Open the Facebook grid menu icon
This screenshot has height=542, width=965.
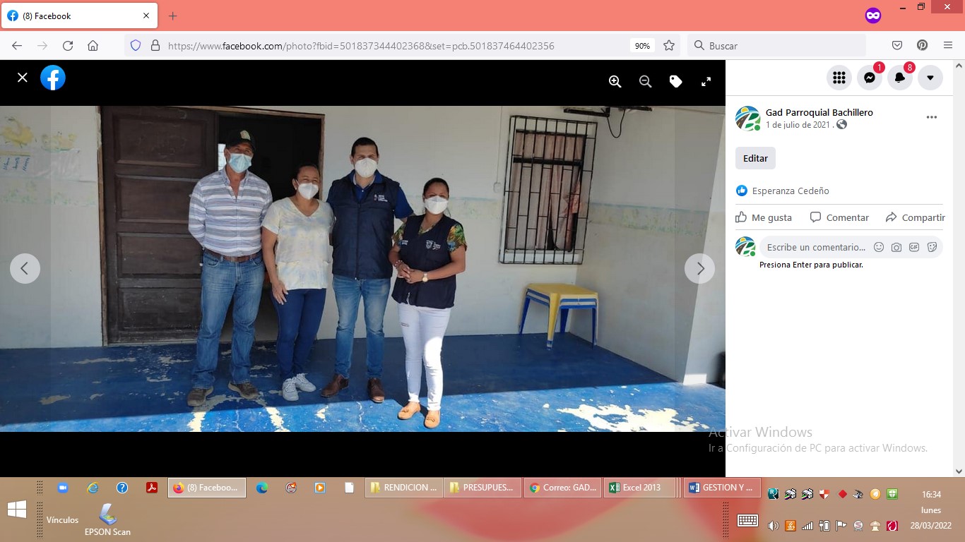point(839,78)
